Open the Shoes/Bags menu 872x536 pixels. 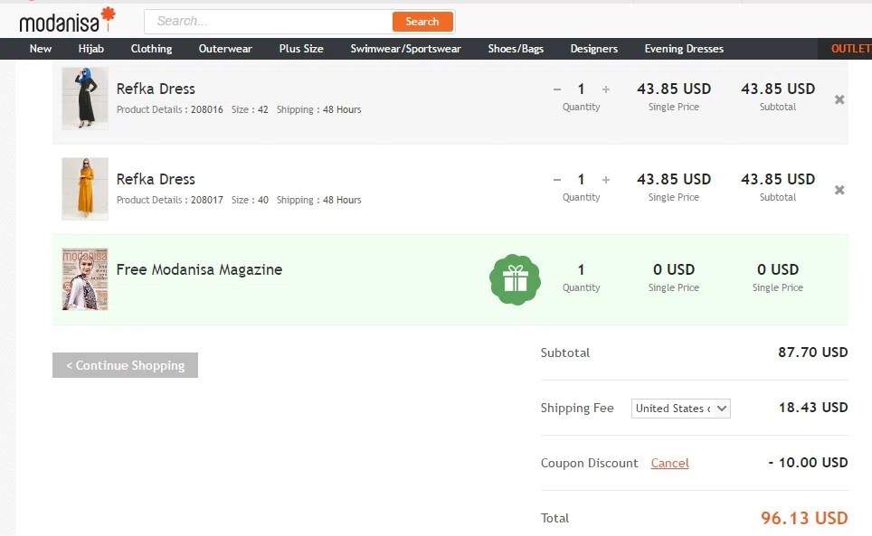[516, 49]
